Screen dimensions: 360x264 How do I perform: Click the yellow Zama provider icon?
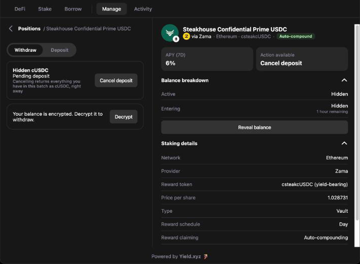(187, 36)
